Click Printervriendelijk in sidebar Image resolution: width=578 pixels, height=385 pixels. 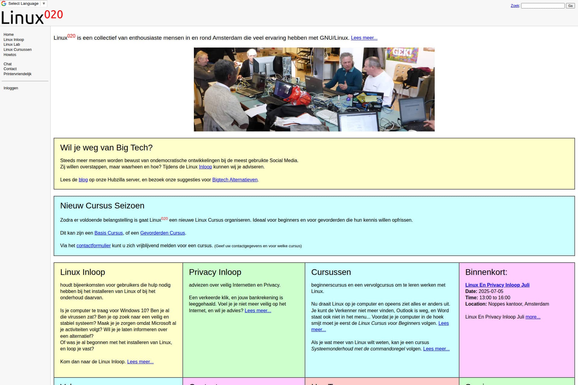pos(17,74)
